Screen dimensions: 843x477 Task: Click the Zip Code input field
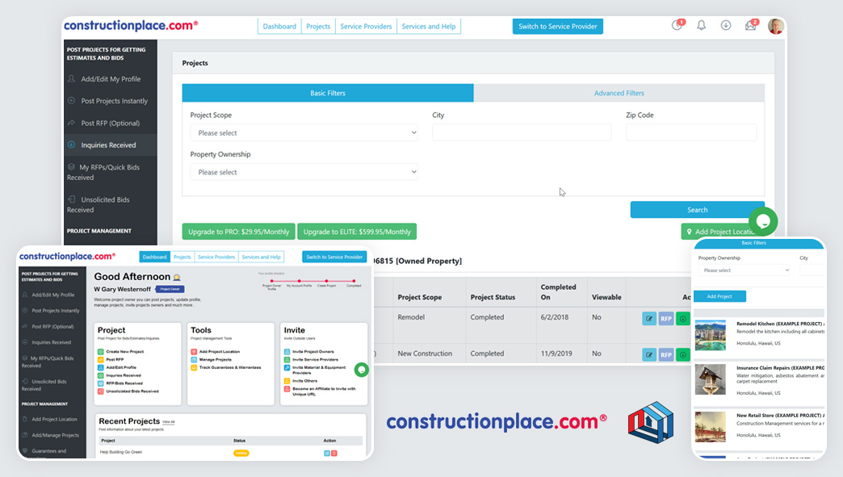[691, 132]
